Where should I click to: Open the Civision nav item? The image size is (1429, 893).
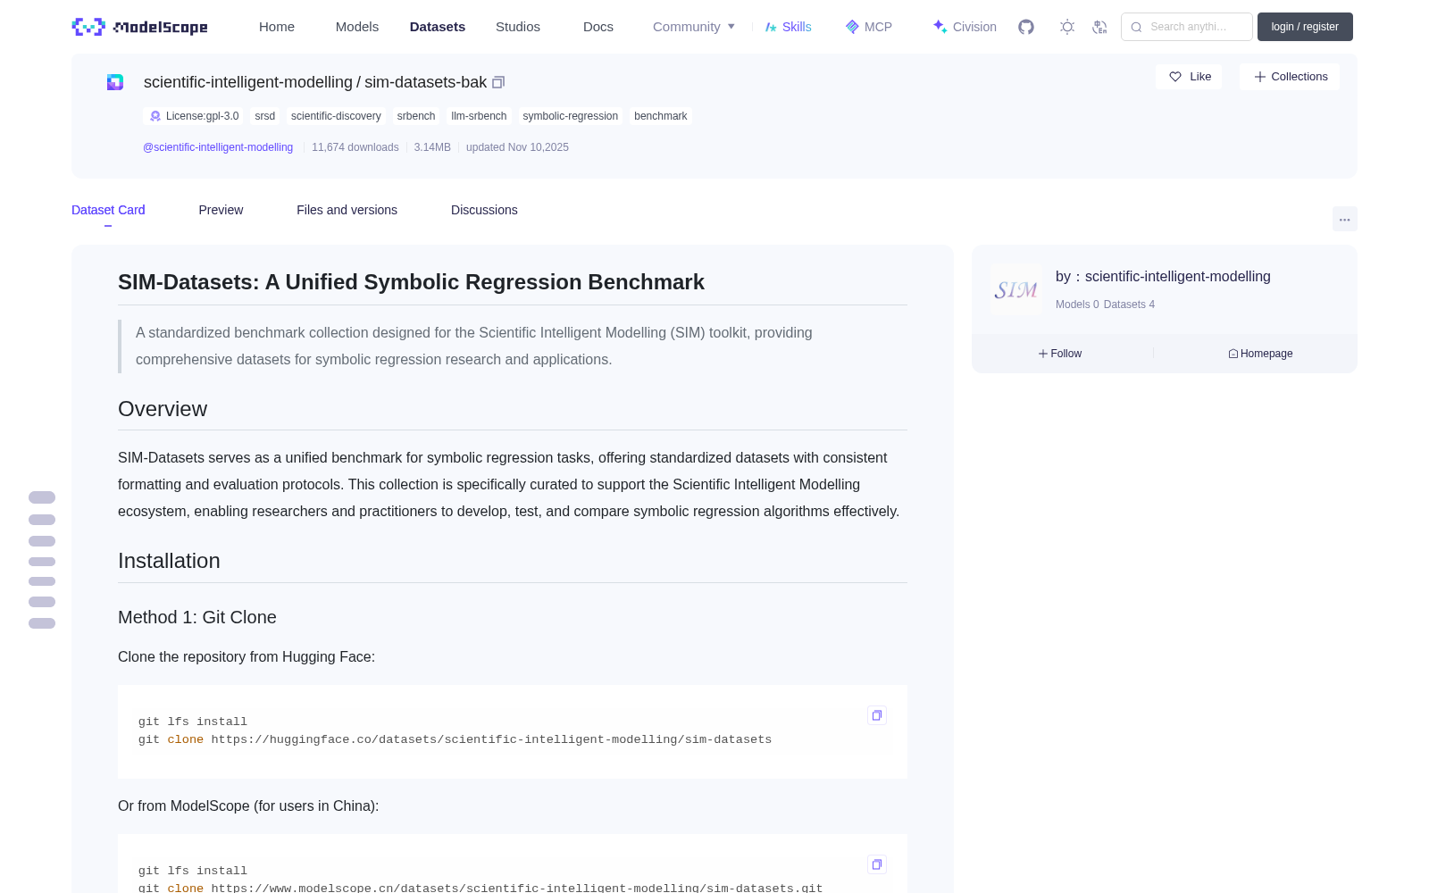(x=965, y=27)
